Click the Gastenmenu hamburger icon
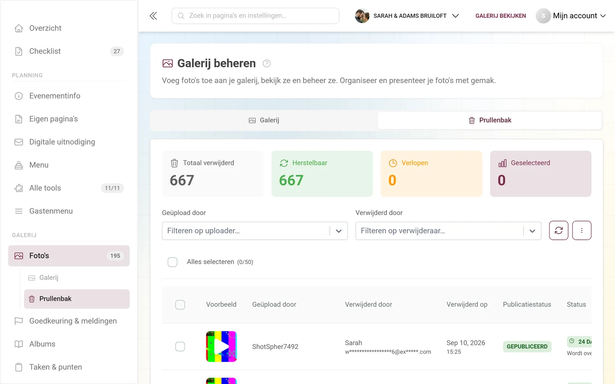 tap(19, 211)
